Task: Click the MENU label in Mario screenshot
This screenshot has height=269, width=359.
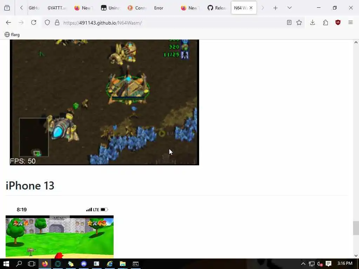Action: point(59,219)
